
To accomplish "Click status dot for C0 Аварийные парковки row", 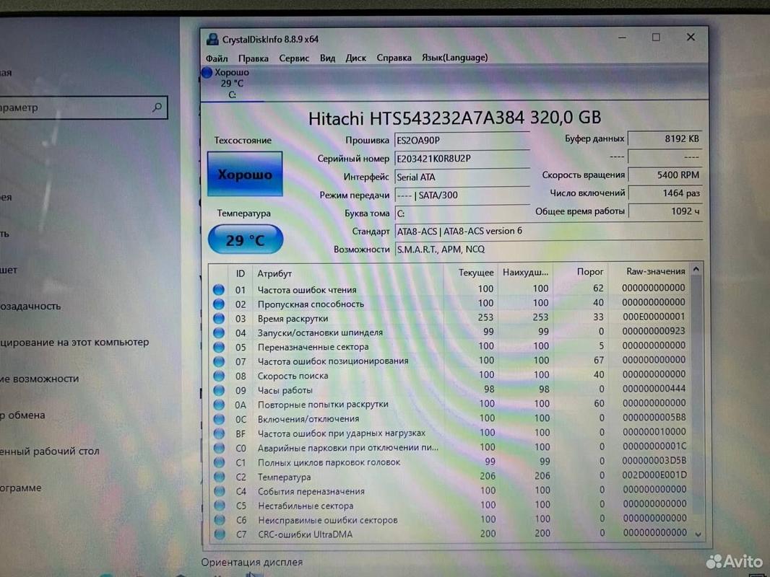I will (x=219, y=448).
